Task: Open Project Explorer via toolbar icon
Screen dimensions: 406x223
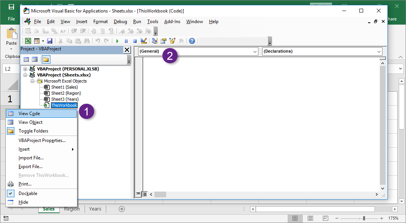Action: pos(155,41)
